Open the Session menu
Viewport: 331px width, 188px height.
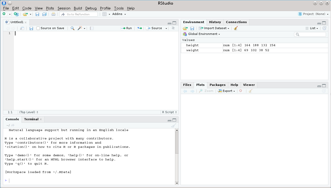point(64,8)
